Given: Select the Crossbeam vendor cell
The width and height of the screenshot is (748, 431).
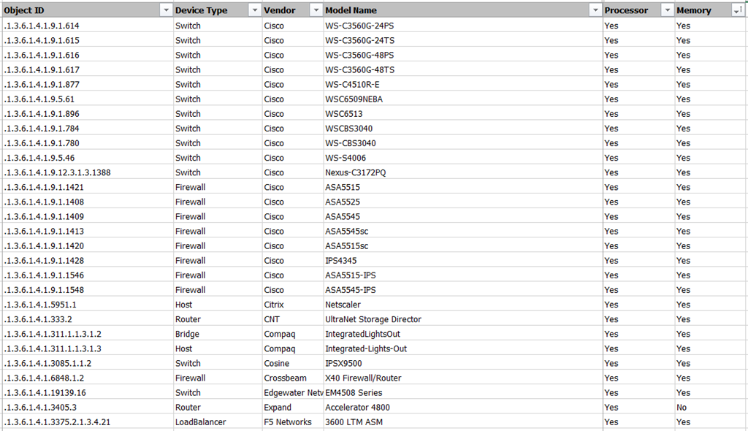Looking at the screenshot, I should pos(282,378).
